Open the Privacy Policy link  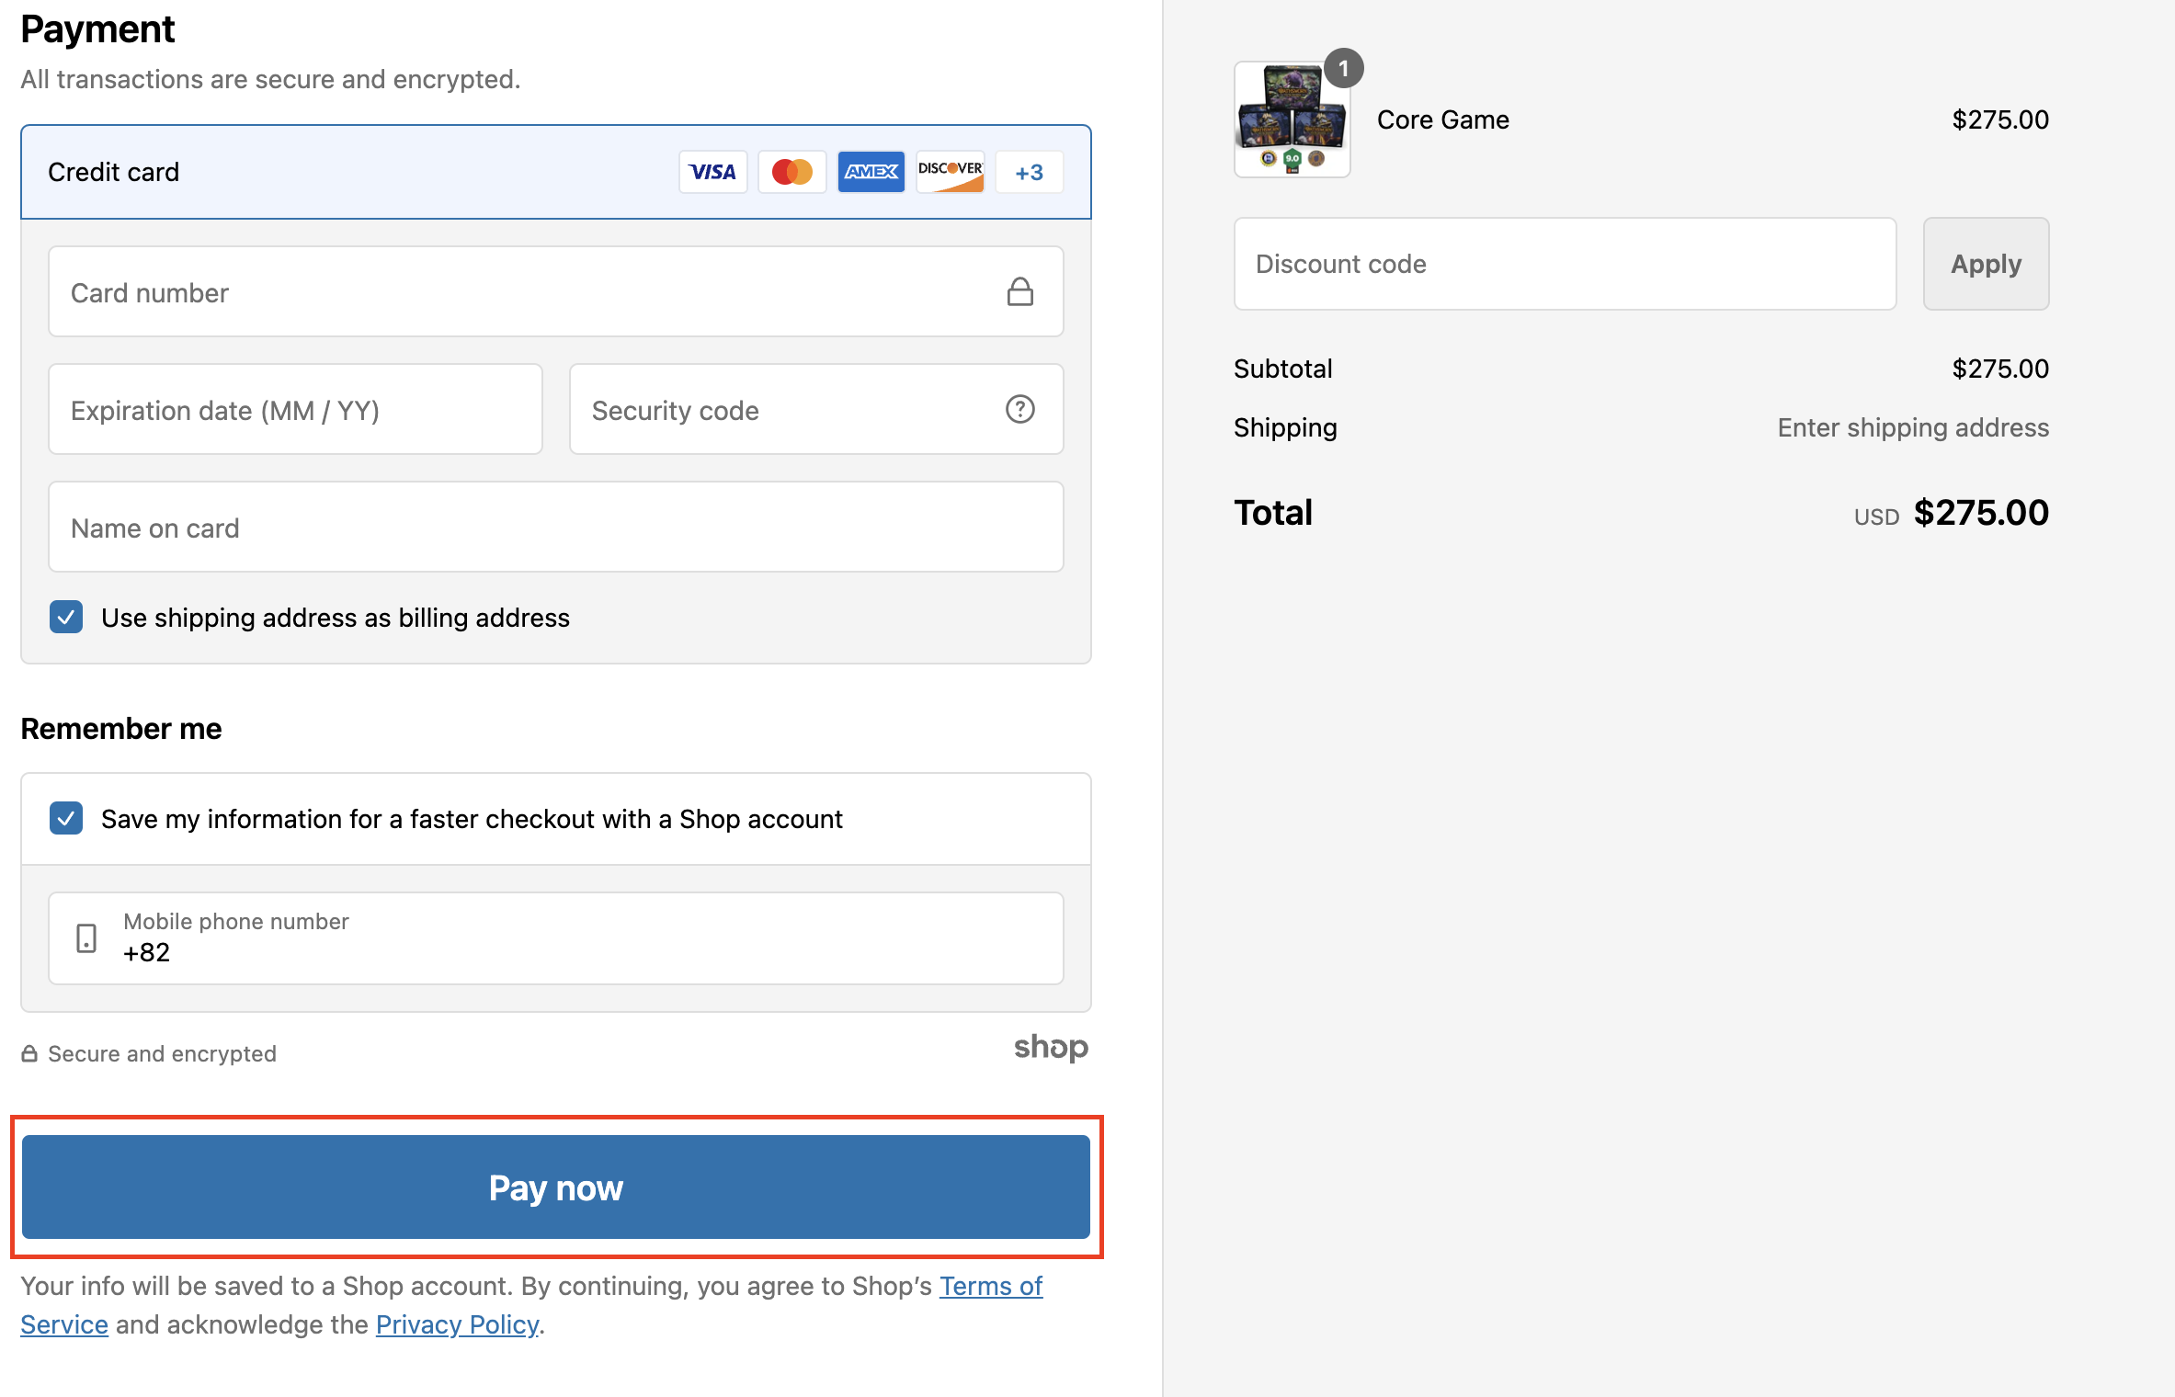tap(457, 1324)
